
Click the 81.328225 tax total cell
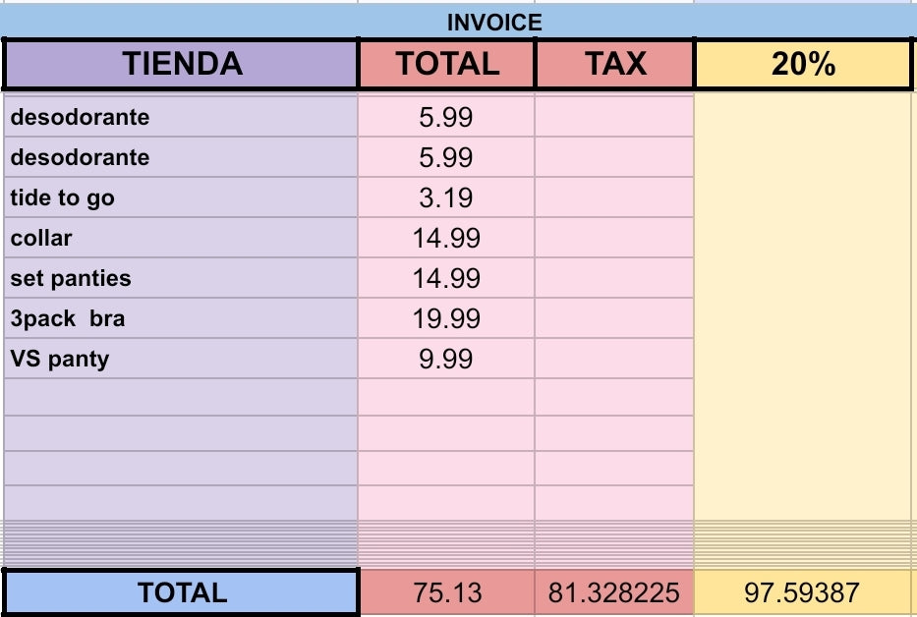pyautogui.click(x=615, y=592)
